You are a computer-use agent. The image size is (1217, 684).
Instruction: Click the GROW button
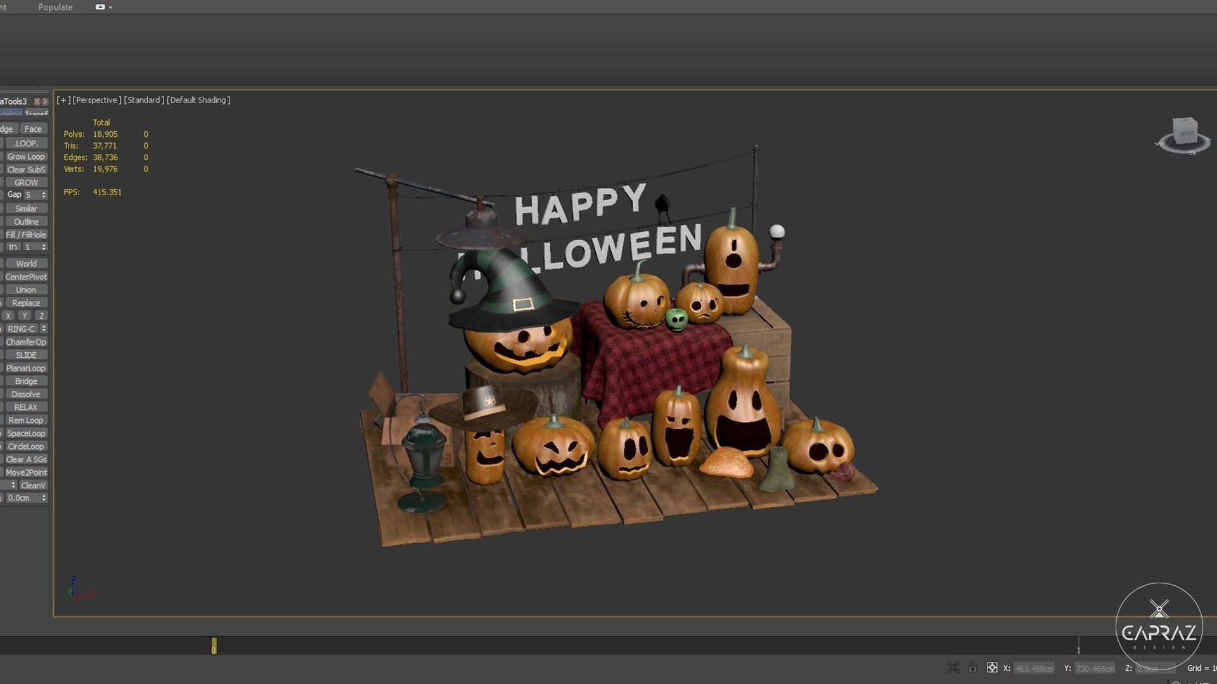click(x=26, y=182)
